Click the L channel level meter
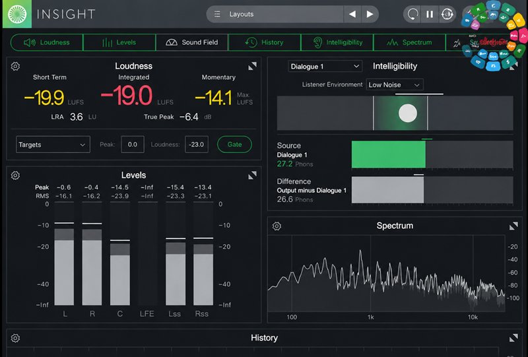 [64, 253]
